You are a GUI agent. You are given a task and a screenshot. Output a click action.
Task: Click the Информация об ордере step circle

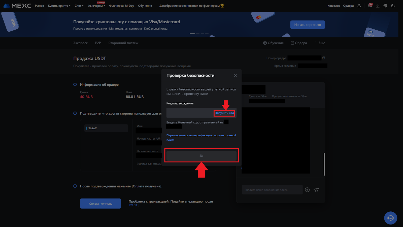tap(75, 85)
